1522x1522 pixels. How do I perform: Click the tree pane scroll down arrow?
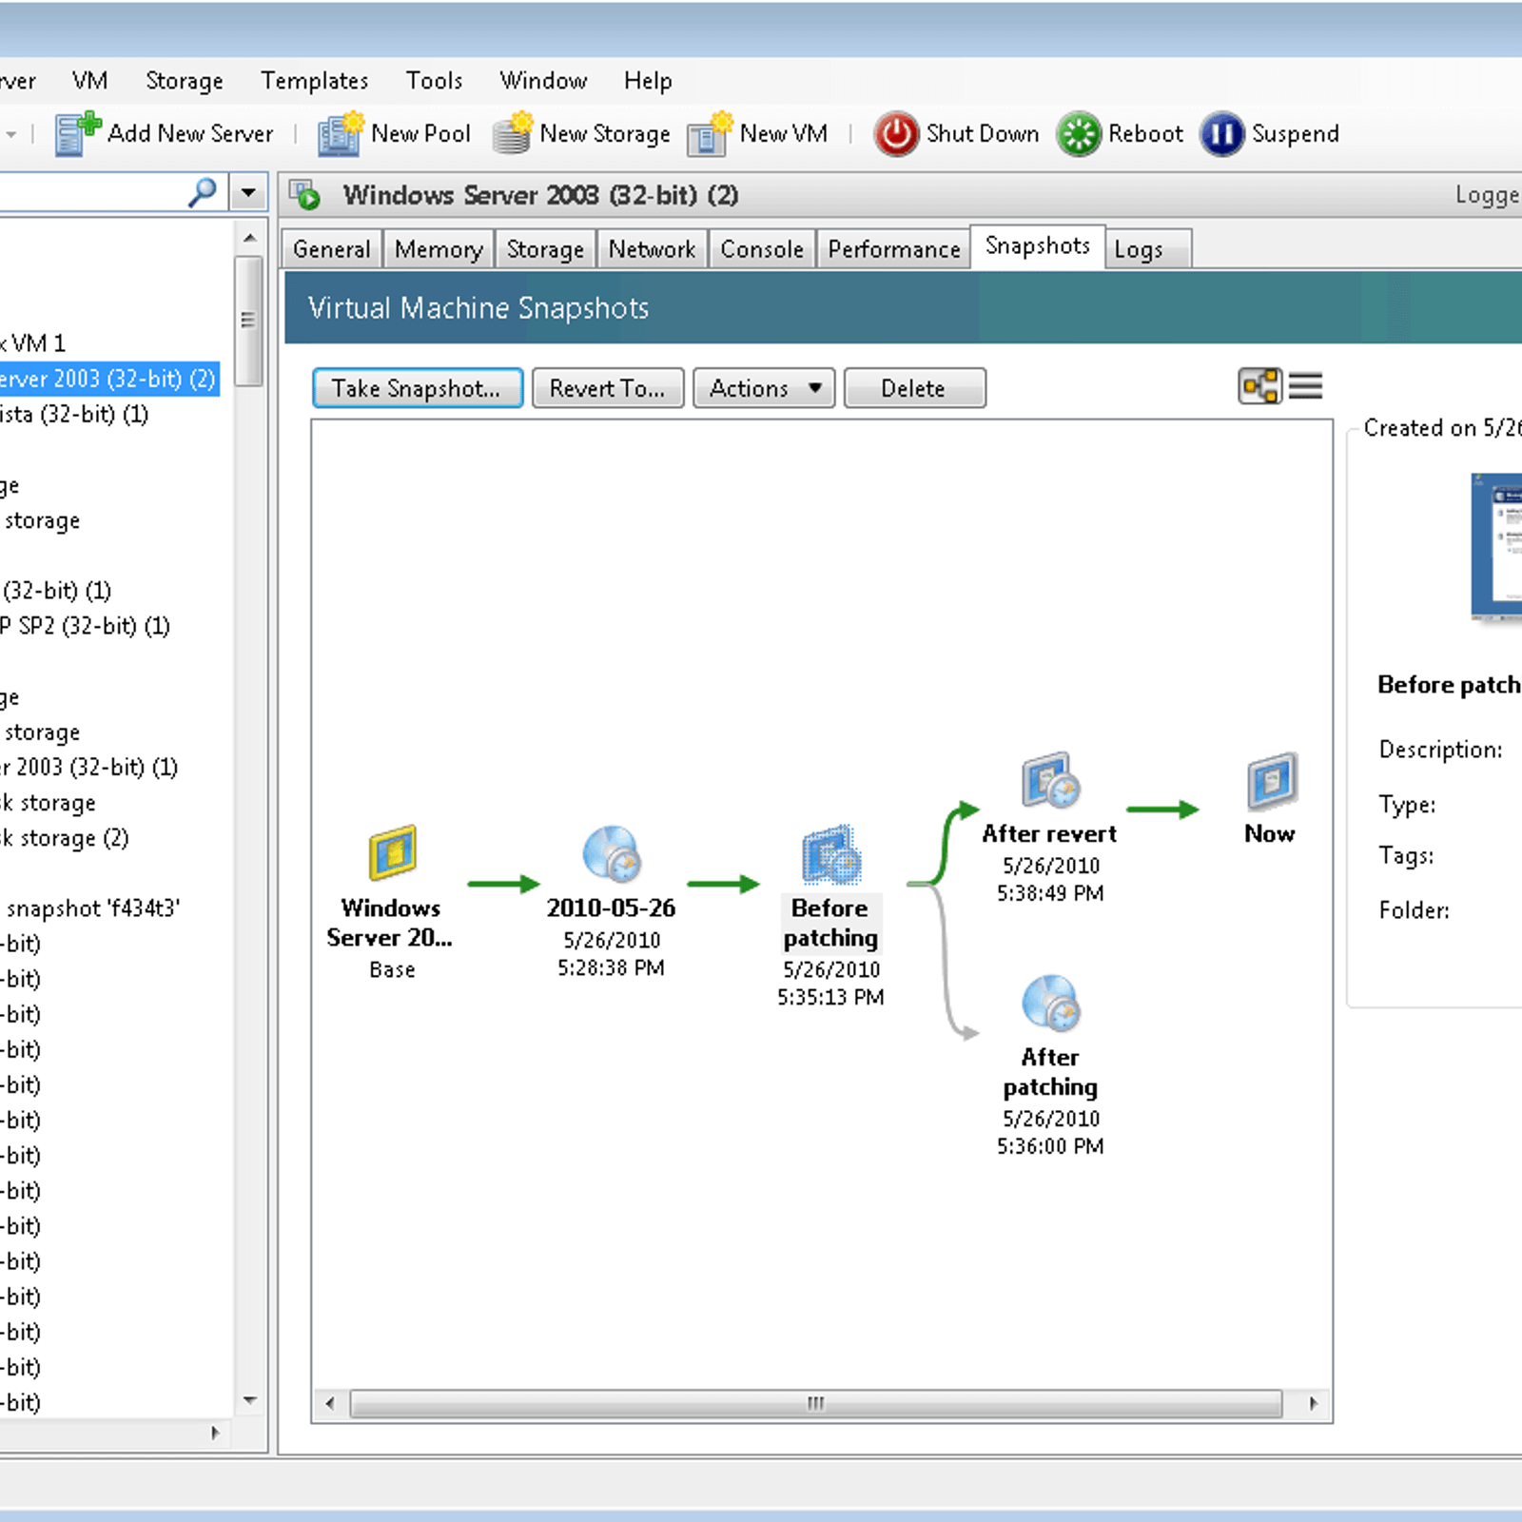[x=249, y=1400]
